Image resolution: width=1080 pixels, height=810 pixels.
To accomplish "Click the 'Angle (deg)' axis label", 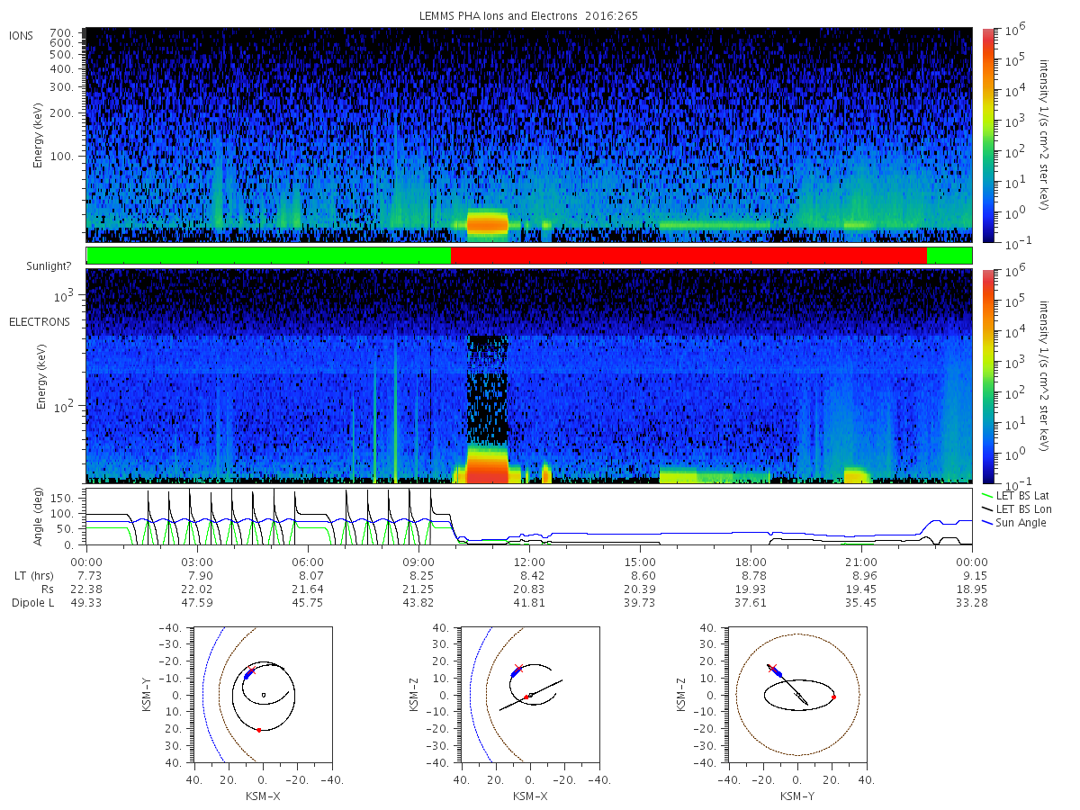I will (40, 518).
